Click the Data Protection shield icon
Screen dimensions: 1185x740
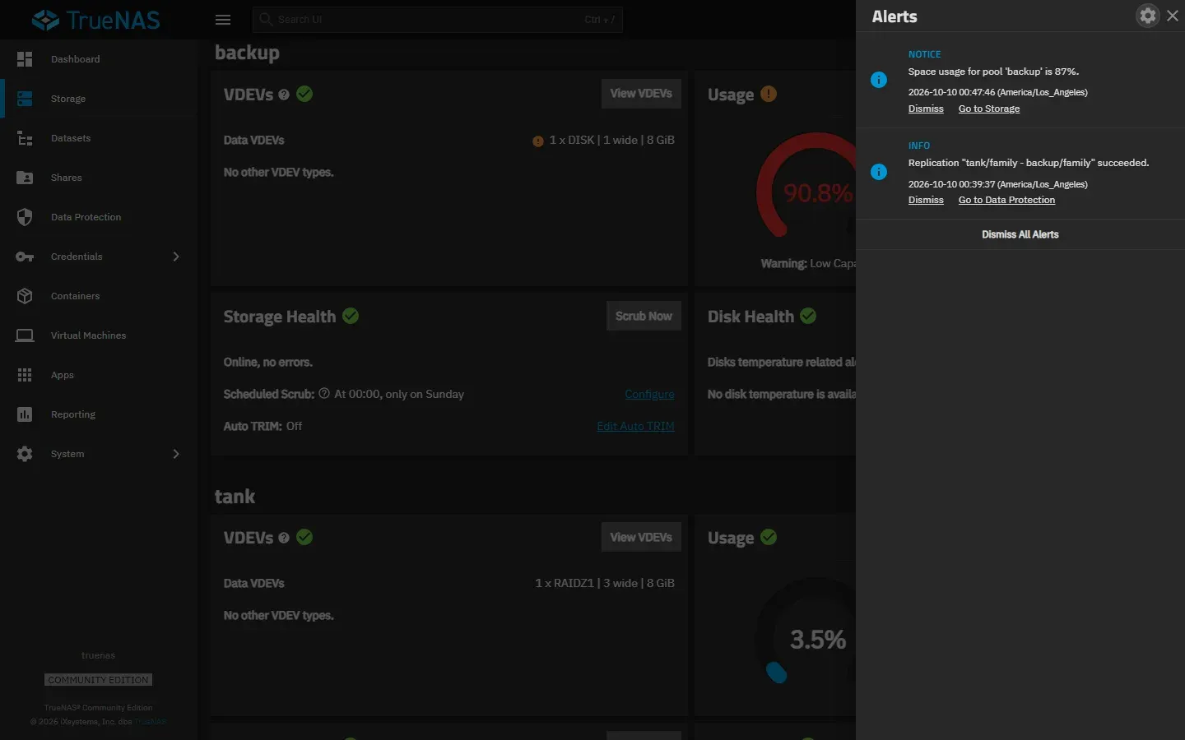[25, 217]
